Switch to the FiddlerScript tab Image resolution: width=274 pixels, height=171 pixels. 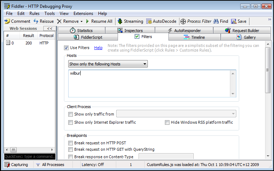tap(88, 37)
